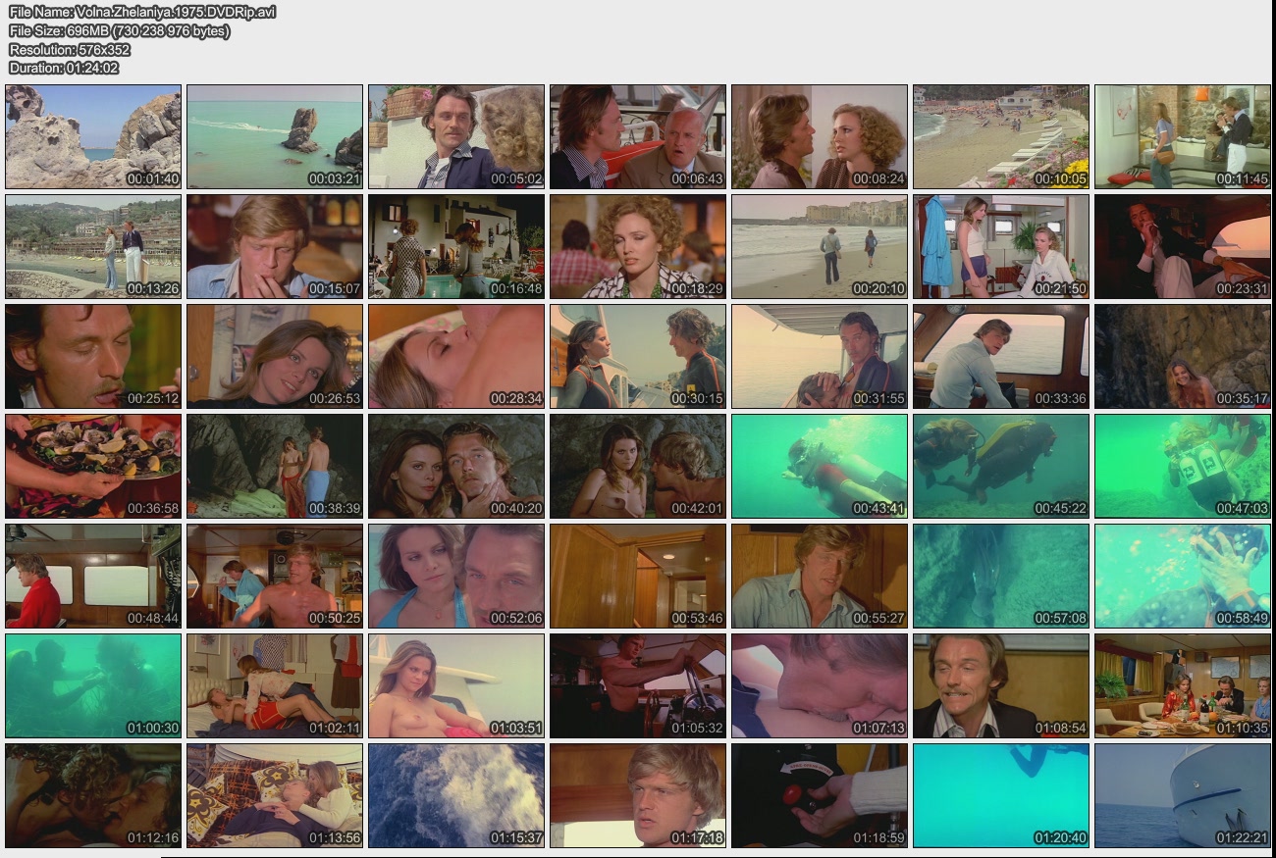The width and height of the screenshot is (1276, 858).
Task: Click the thumbnail timestamped 00:01:40
Action: click(x=93, y=136)
